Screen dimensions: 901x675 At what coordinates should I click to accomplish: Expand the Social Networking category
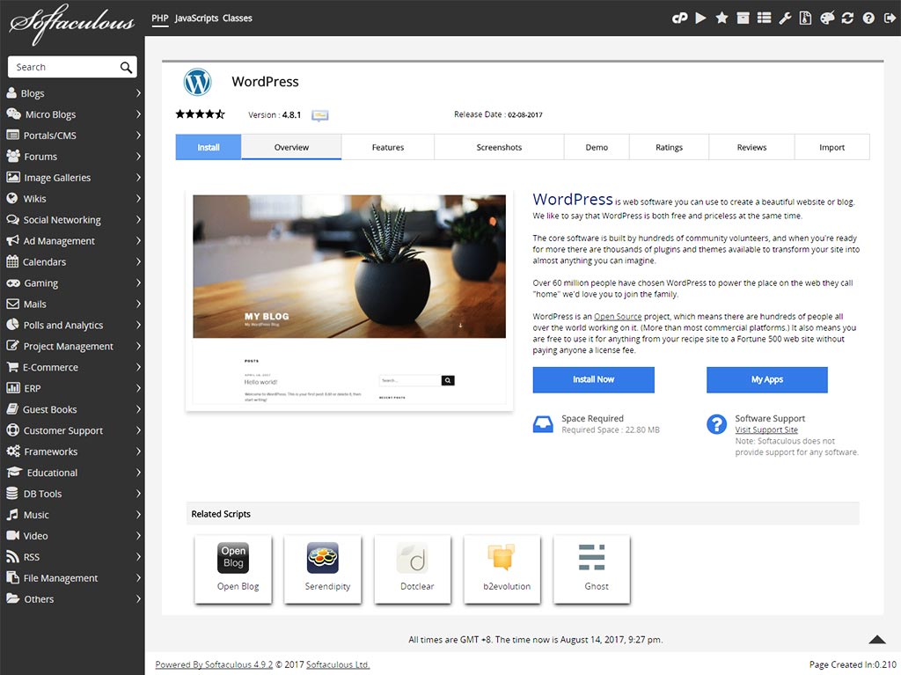pos(72,220)
